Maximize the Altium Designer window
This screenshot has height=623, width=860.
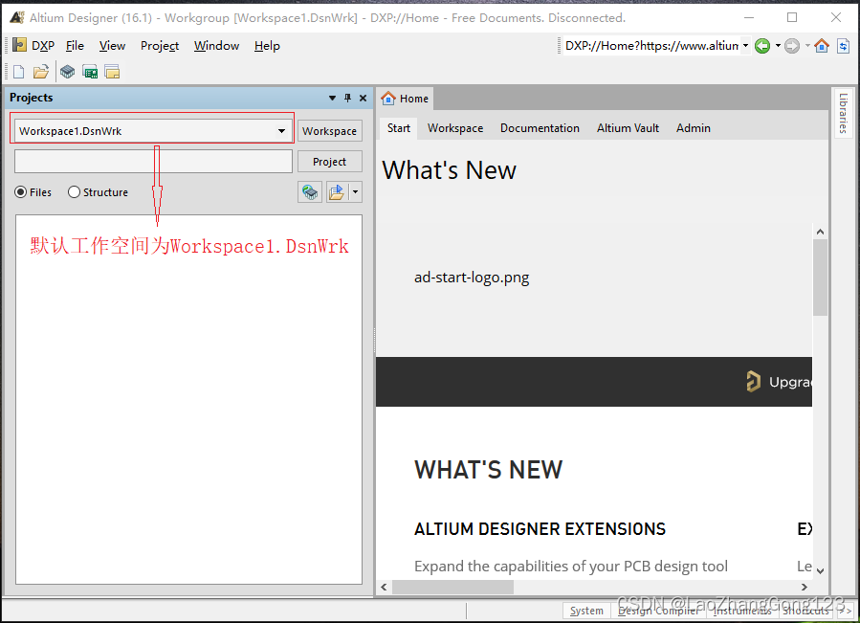coord(792,17)
